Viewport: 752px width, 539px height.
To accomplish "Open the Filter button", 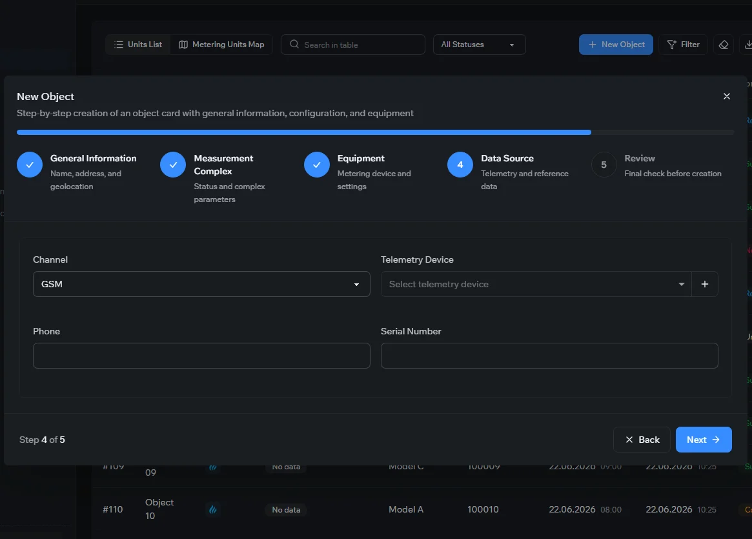I will pos(683,45).
